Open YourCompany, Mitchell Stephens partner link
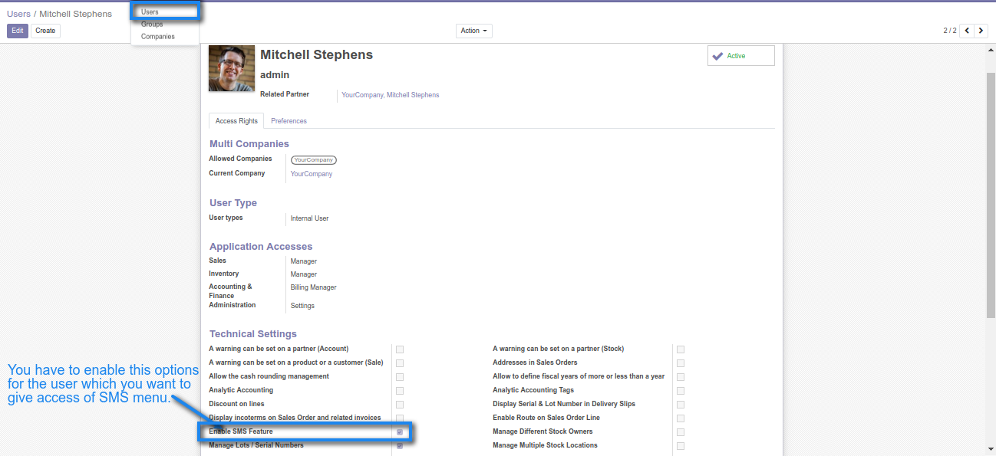Screen dimensions: 996x456 coord(390,95)
